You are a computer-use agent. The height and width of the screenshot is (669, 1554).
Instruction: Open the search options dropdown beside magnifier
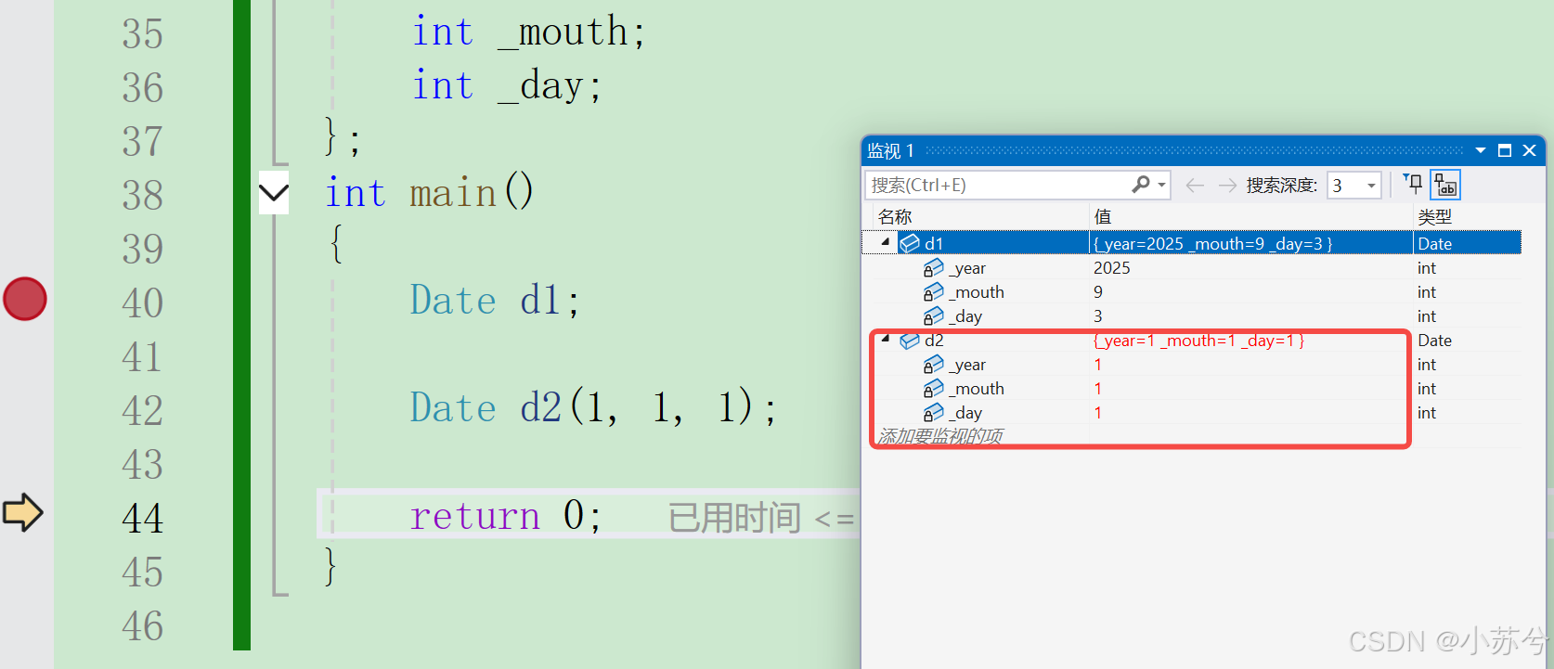(1161, 186)
